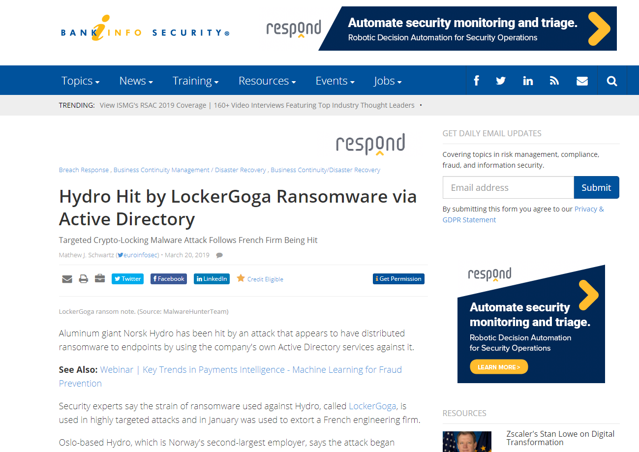
Task: Click the March 20, 2019 date text
Action: click(187, 255)
